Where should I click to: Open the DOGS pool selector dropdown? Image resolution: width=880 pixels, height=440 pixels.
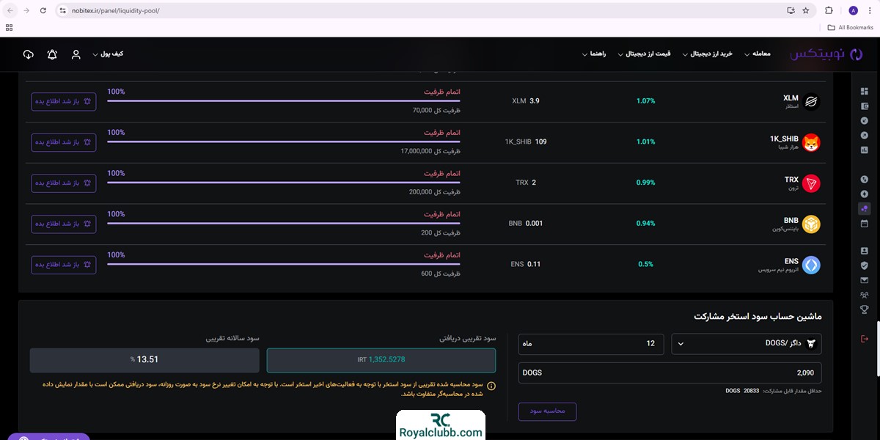point(747,344)
